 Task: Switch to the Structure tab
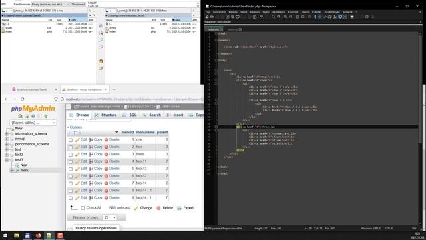point(105,115)
